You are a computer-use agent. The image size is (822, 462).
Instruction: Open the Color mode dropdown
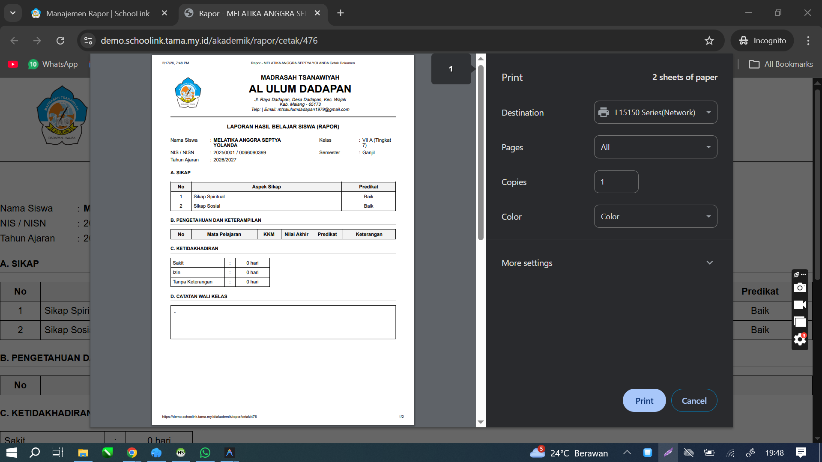[x=655, y=217]
